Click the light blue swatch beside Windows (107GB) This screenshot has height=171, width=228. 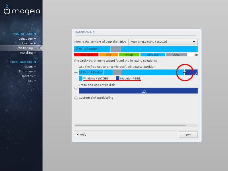tap(81, 79)
